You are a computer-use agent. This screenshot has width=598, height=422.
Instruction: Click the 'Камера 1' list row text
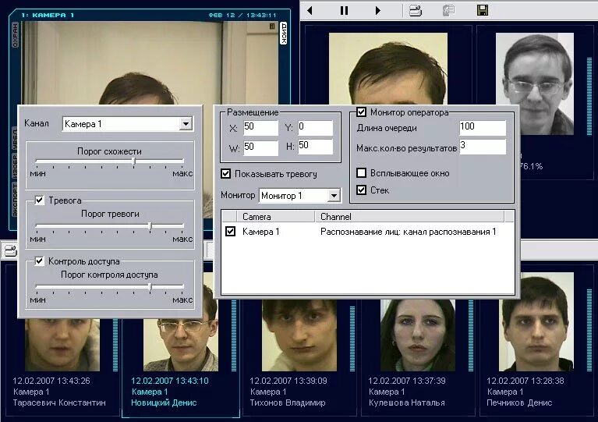click(261, 232)
